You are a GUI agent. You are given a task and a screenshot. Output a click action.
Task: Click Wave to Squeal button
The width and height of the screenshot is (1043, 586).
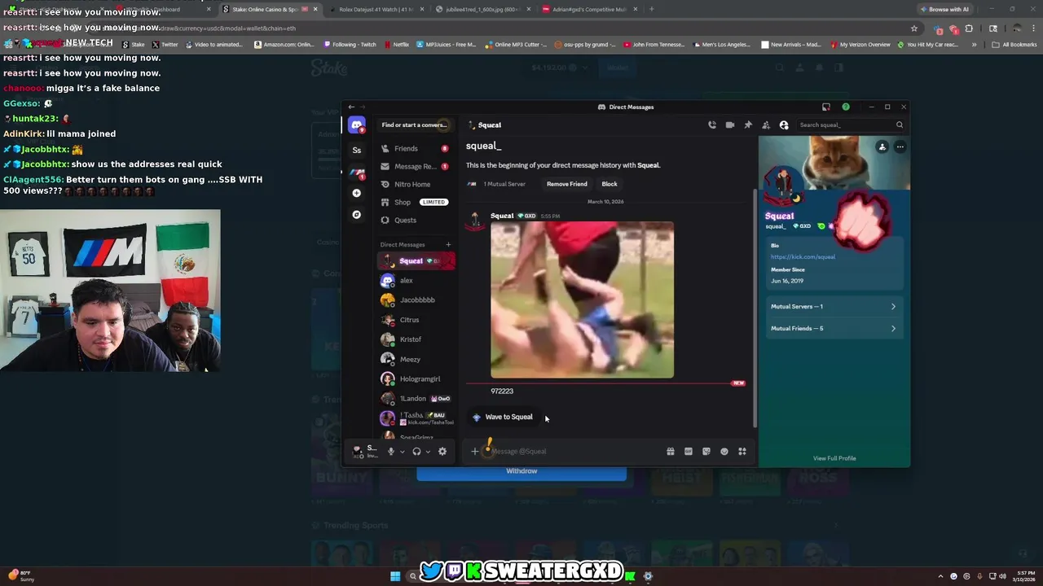(503, 417)
